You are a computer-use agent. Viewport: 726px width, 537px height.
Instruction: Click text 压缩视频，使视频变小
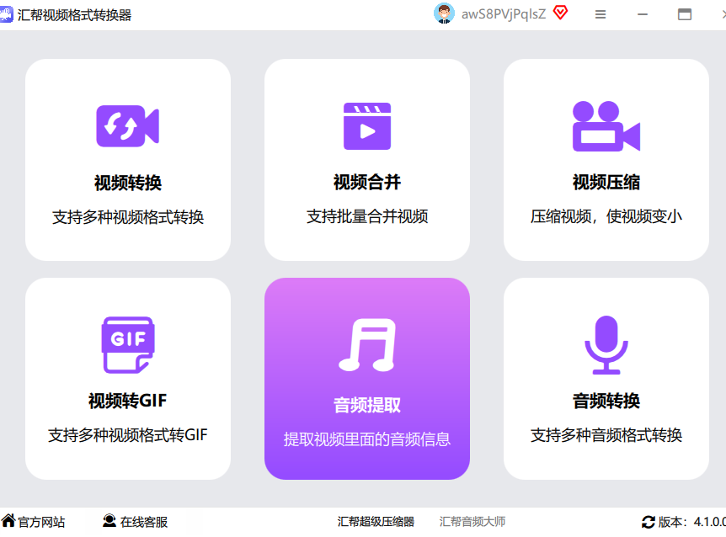click(x=606, y=216)
